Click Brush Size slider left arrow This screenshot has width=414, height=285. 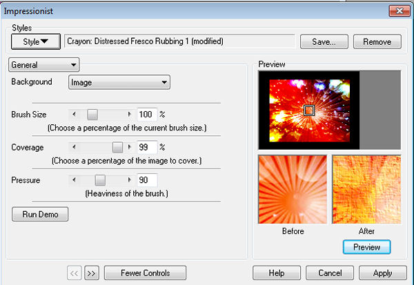click(x=75, y=115)
